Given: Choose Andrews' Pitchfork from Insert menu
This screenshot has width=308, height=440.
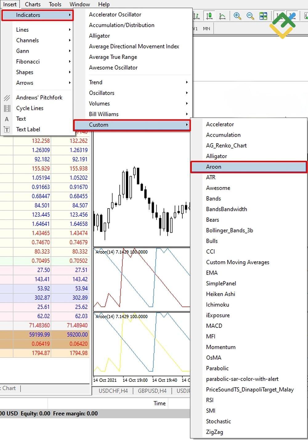Looking at the screenshot, I should click(38, 98).
